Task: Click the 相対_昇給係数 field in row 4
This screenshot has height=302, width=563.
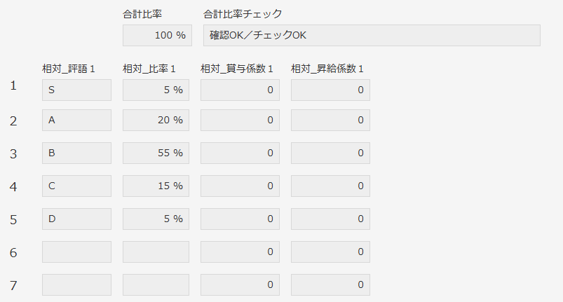Action: click(x=330, y=186)
